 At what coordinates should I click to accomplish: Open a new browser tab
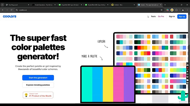(165, 5)
